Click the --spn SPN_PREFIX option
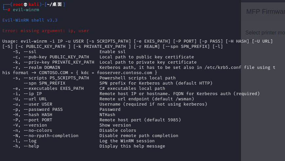 coord(44,83)
